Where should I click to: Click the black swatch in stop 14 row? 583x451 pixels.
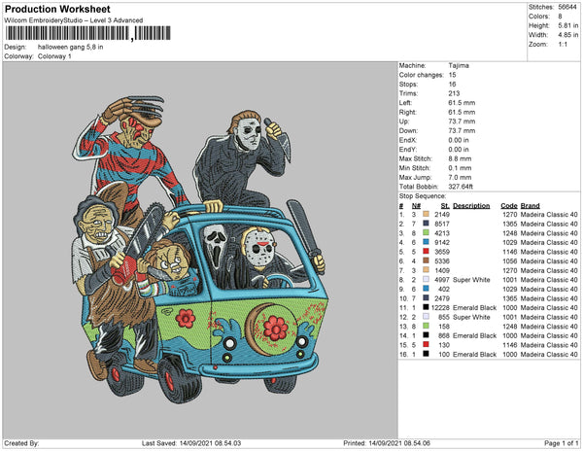tap(426, 335)
